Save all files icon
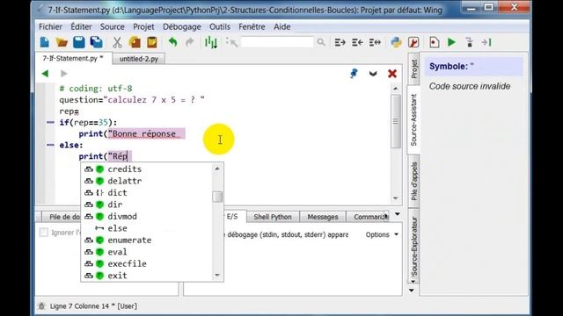Screen dimensions: 563x316 pos(96,42)
